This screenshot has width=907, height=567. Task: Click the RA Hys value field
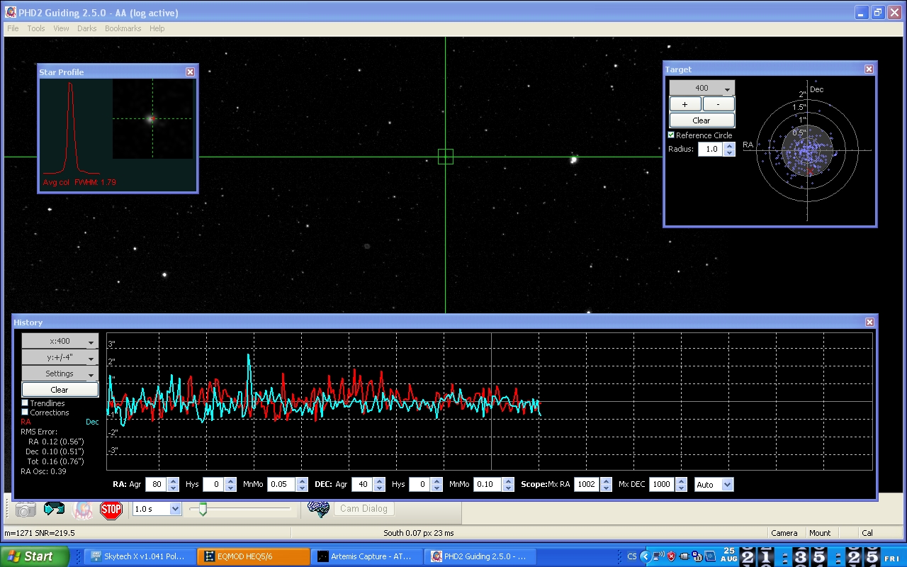click(213, 485)
